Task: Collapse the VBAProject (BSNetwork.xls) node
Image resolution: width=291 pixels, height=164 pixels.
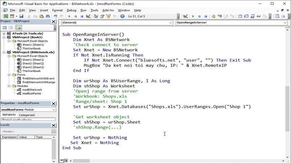Action: coord(4,52)
